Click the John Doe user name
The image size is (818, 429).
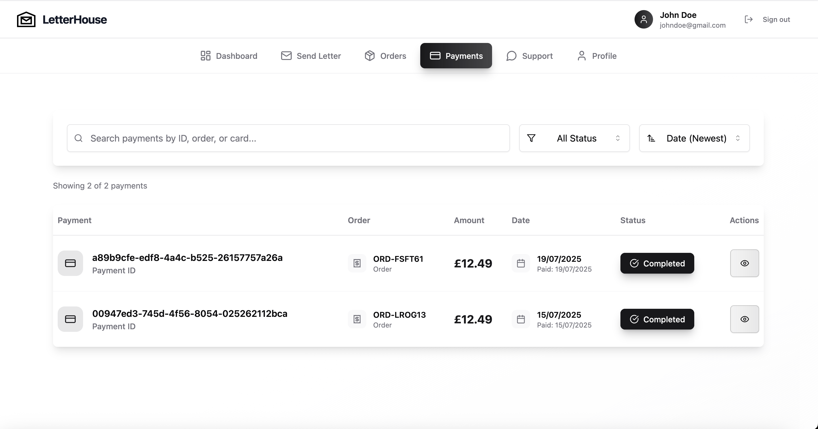[678, 15]
